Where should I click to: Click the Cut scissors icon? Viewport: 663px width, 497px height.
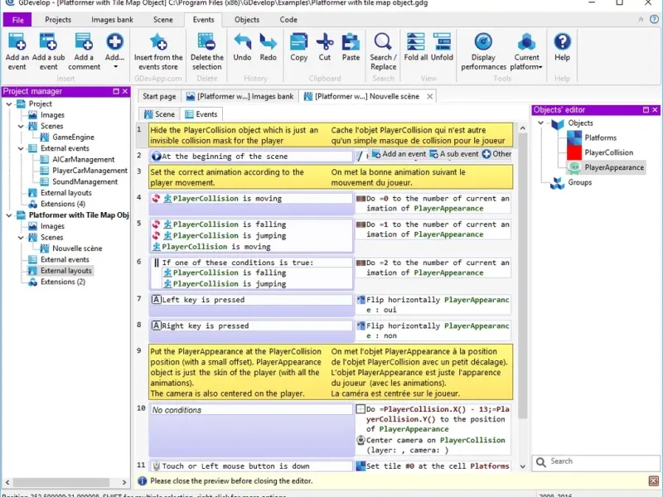(325, 42)
